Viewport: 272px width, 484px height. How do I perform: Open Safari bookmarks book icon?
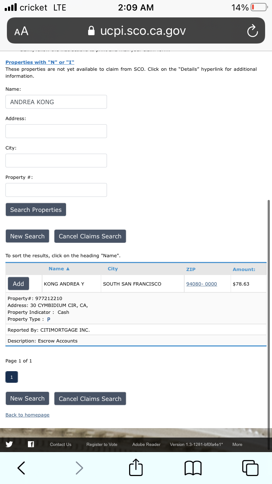point(193,468)
